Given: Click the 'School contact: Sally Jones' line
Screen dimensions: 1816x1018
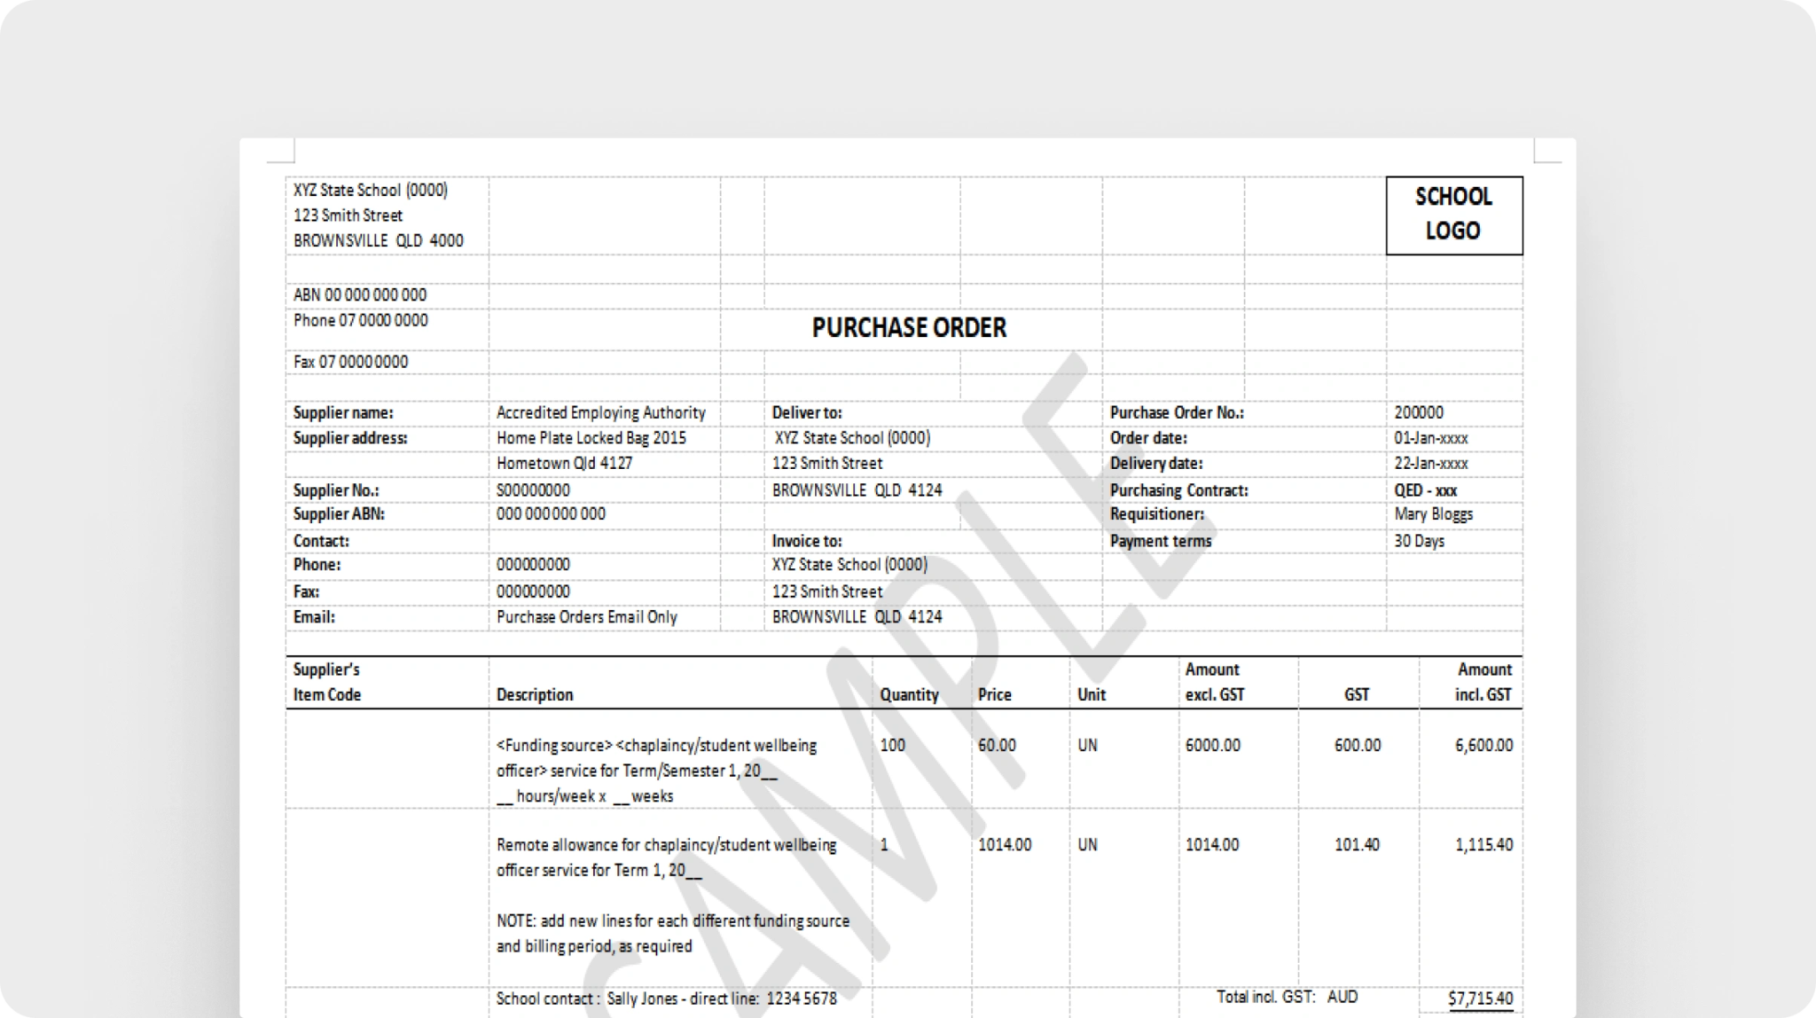Looking at the screenshot, I should coord(667,999).
